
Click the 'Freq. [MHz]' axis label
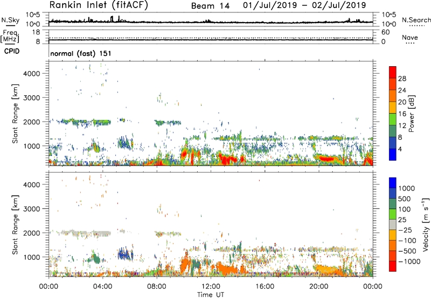(10, 36)
